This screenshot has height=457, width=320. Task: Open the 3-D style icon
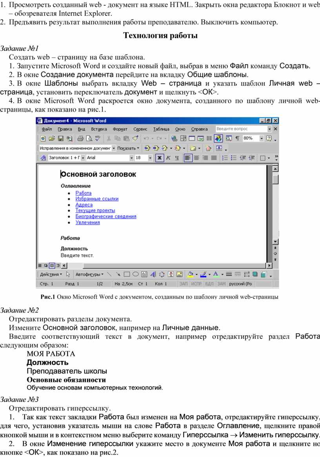pyautogui.click(x=264, y=274)
